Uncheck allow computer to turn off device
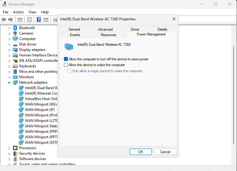Screen dimensions: 237x171 point(66,59)
